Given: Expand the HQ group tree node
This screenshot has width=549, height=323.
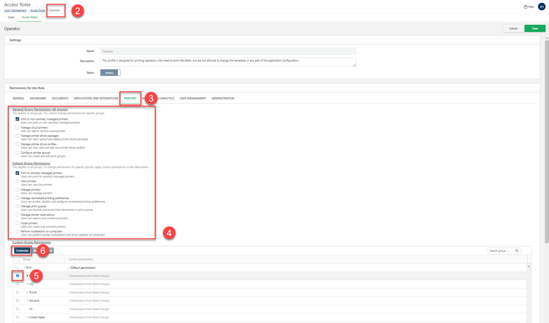Looking at the screenshot, I should click(28, 284).
